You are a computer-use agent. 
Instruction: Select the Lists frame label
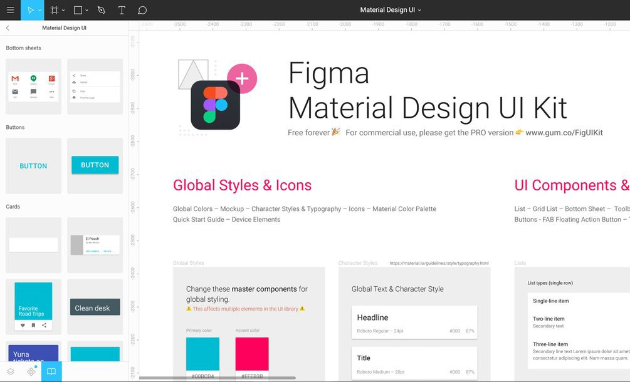click(x=520, y=263)
